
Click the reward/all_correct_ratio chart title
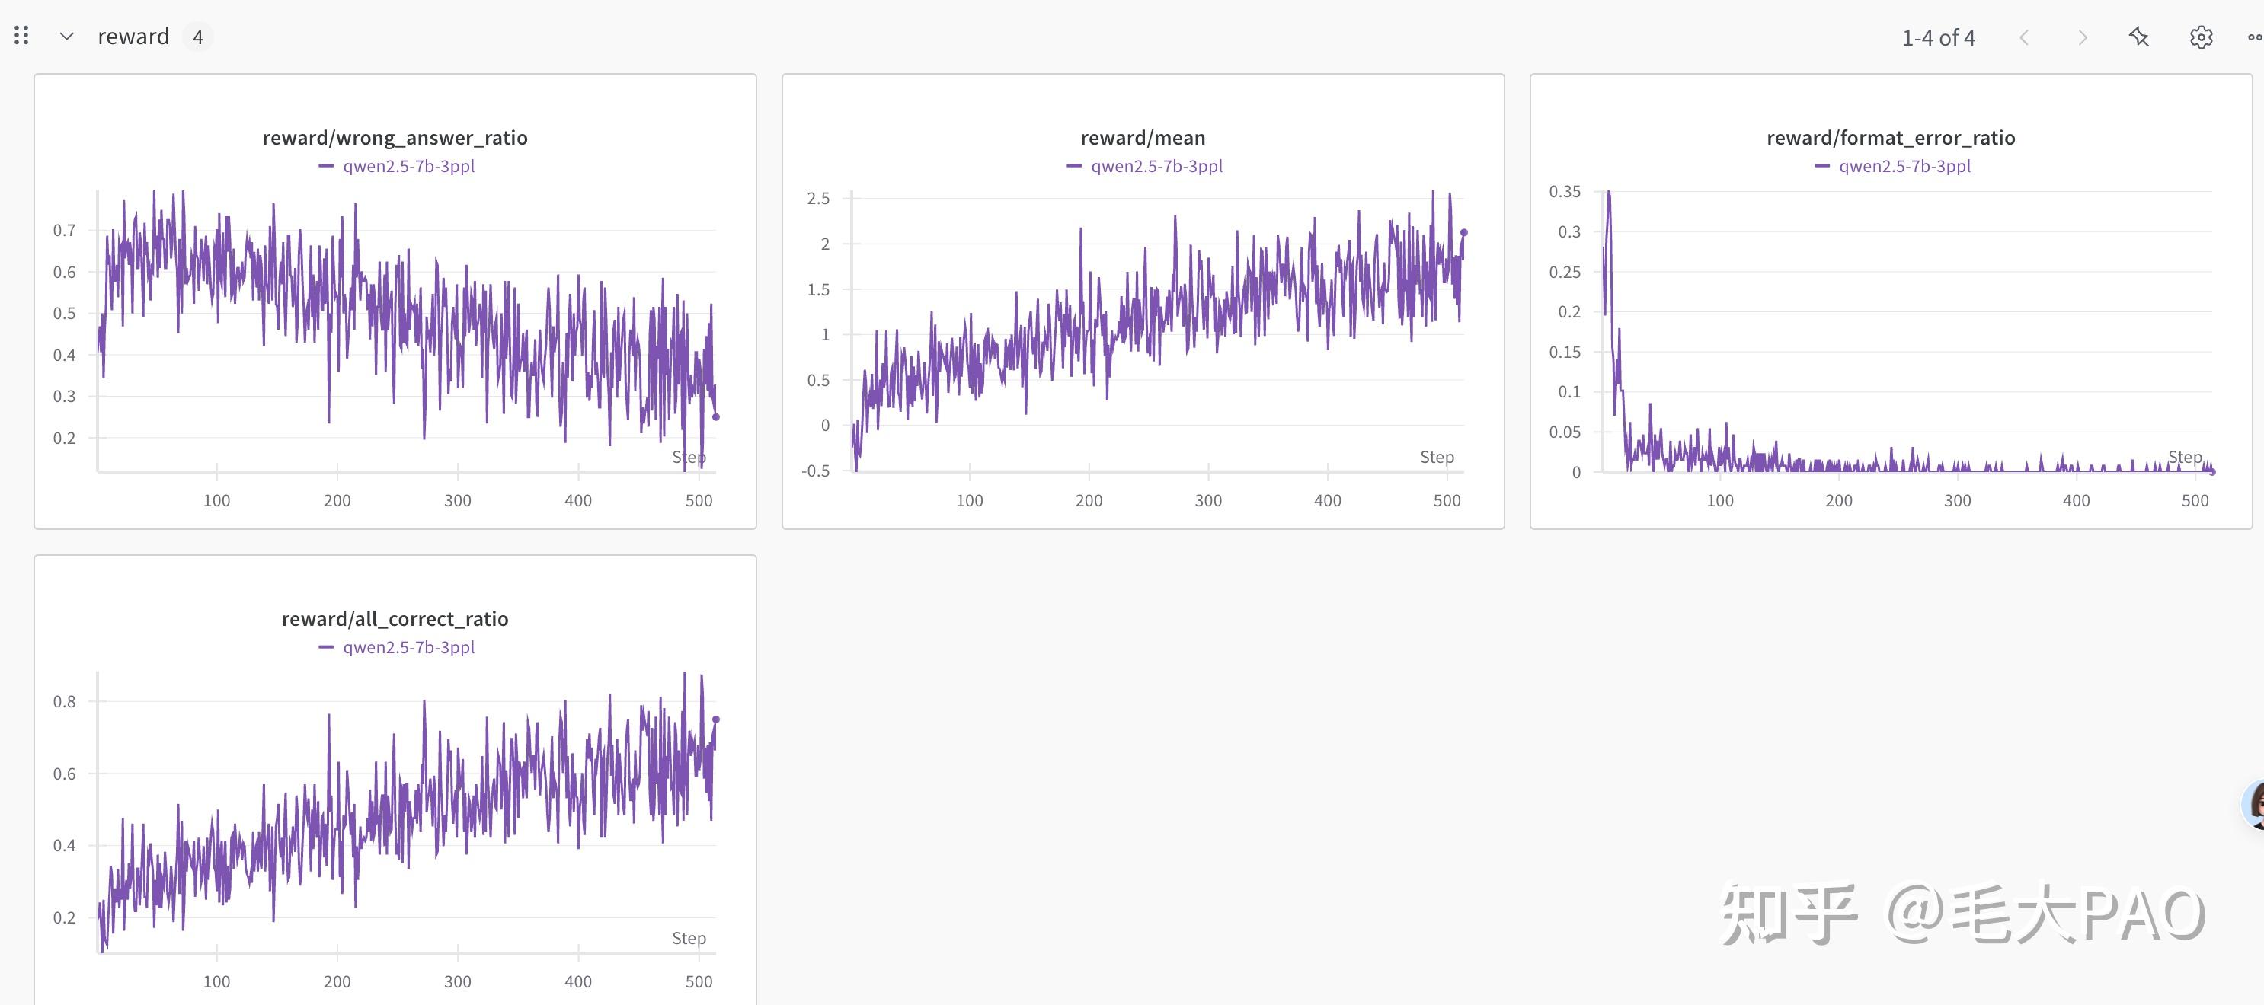coord(395,619)
